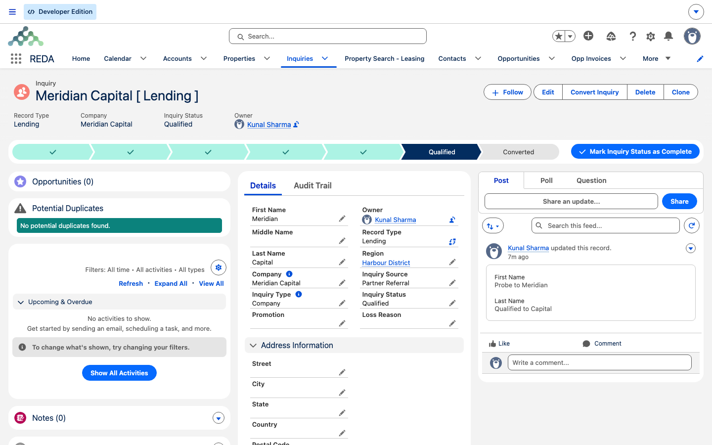Edit Middle Name with its pencil icon
The width and height of the screenshot is (712, 445).
click(342, 241)
